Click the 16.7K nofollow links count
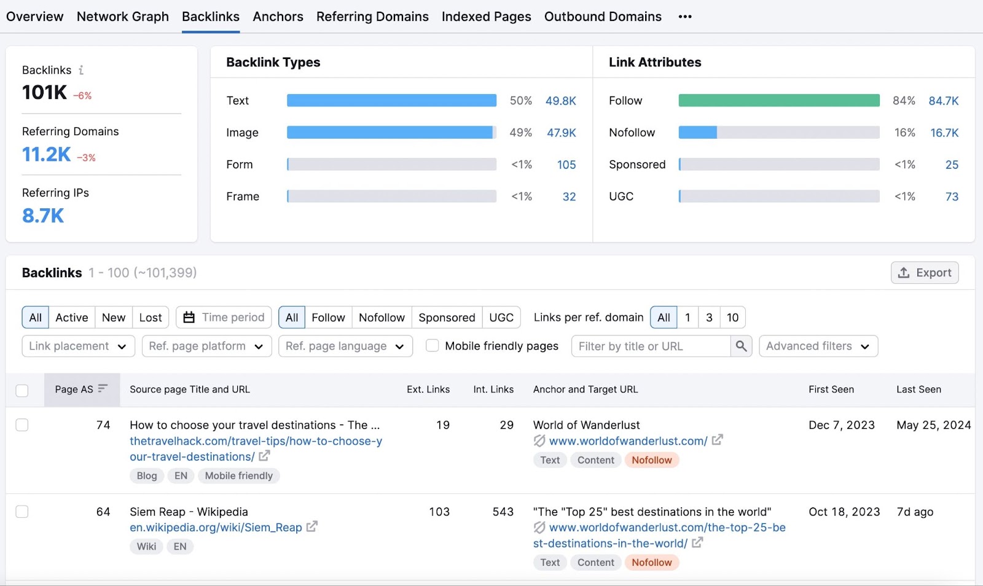Screen dimensions: 983x586 (x=944, y=133)
